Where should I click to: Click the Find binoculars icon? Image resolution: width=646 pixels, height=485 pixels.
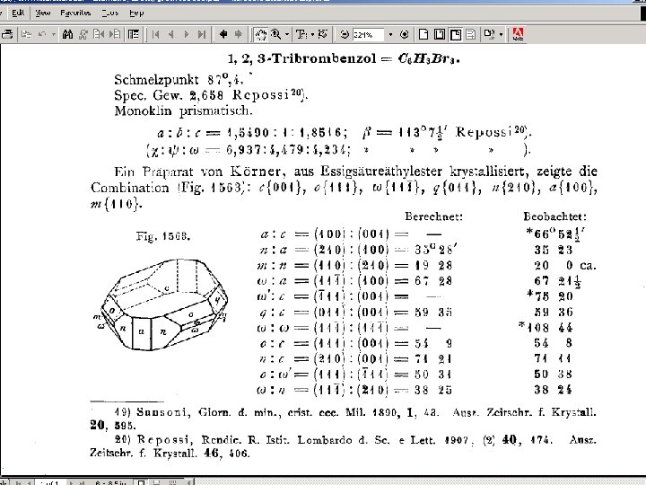pos(67,34)
